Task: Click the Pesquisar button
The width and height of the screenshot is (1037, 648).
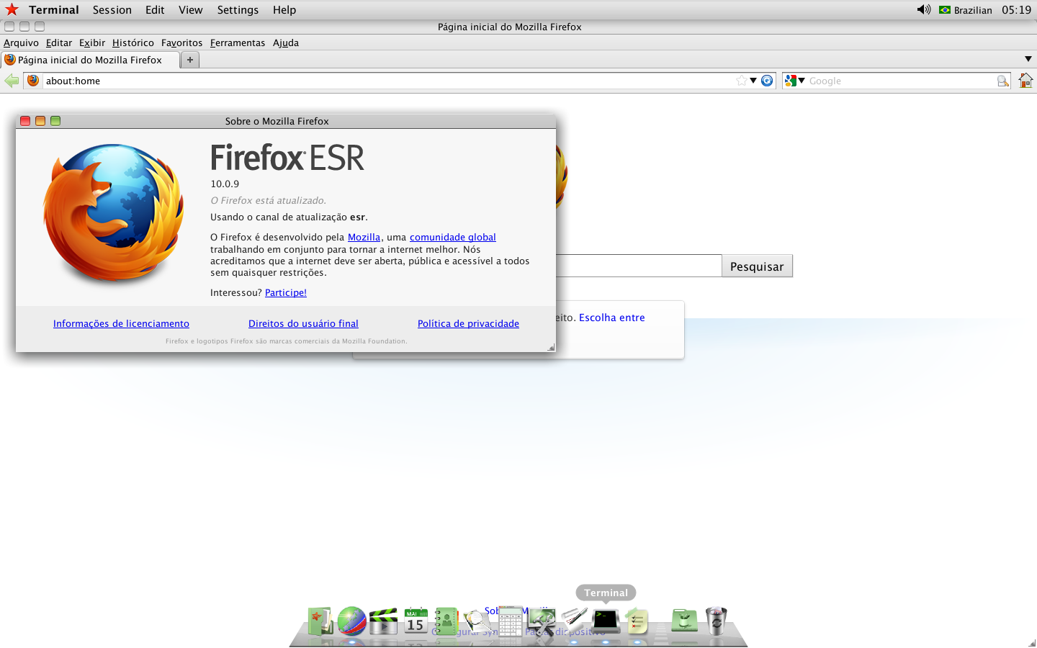Action: click(x=757, y=266)
